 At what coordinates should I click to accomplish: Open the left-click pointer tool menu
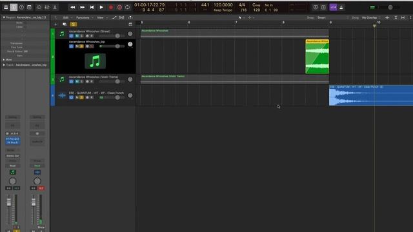241,17
